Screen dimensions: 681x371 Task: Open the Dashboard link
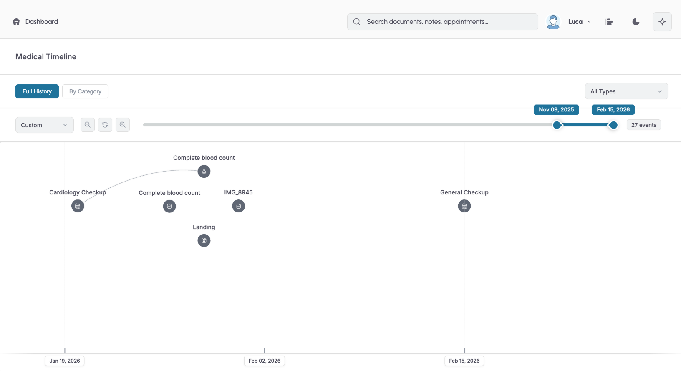click(x=42, y=22)
